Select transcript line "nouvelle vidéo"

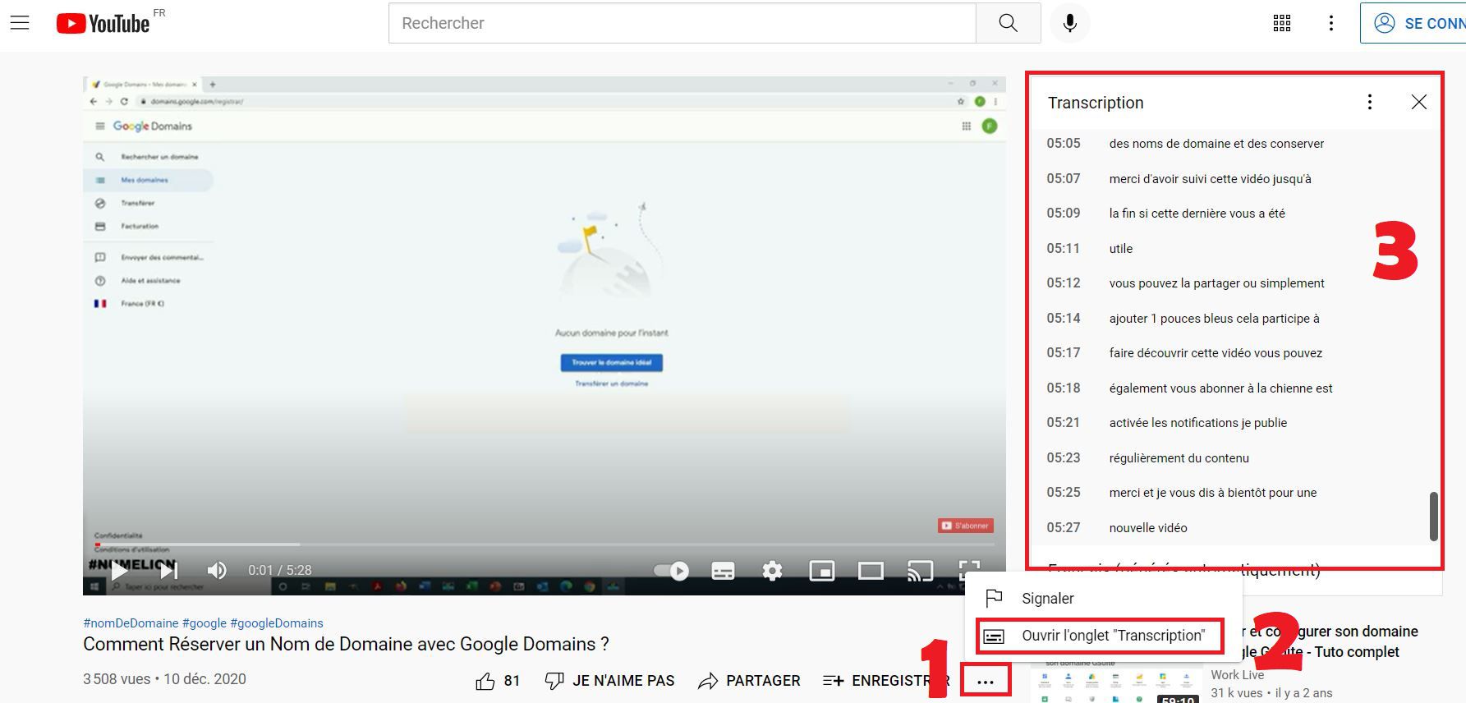pos(1229,527)
